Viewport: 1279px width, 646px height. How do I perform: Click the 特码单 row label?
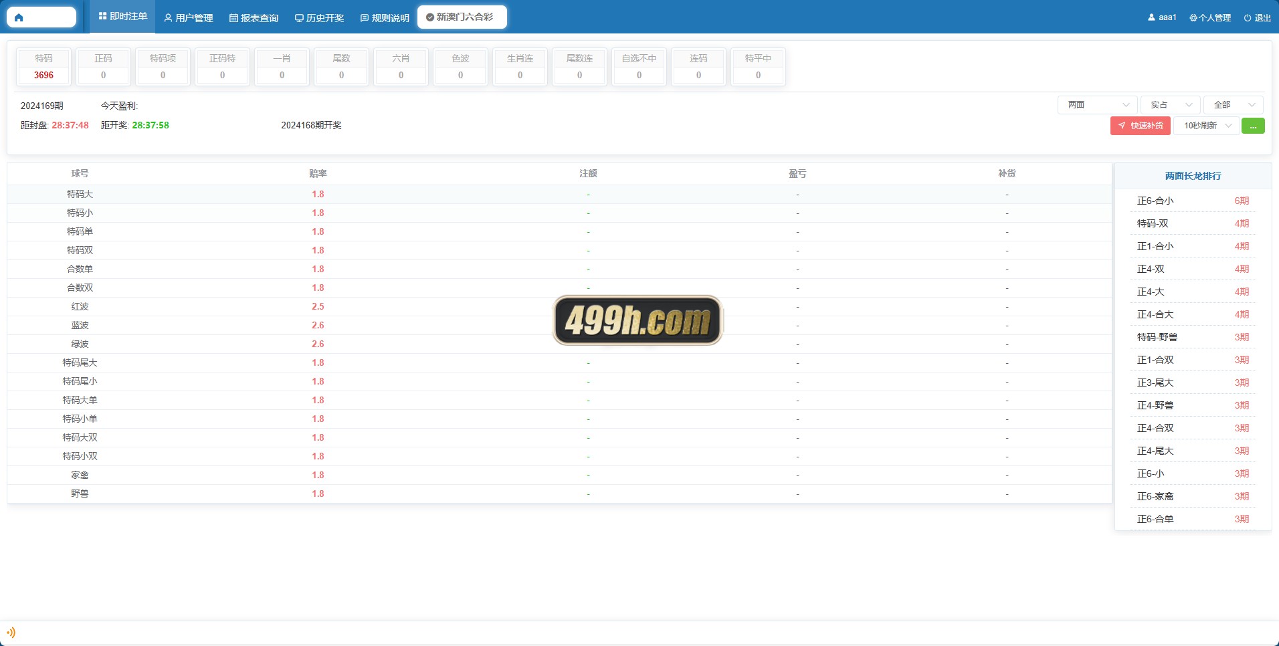pos(80,231)
